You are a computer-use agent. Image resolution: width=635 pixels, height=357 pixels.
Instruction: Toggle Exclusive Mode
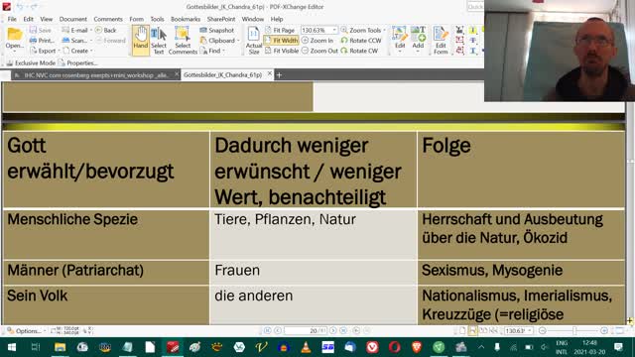(31, 63)
